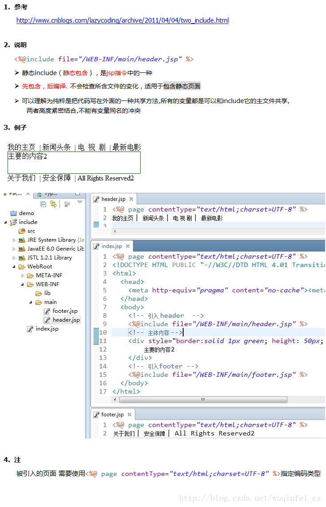Screen dimensions: 326x507
Task: Select the include project icon
Action: click(x=14, y=222)
